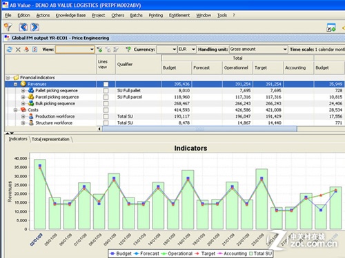The width and height of the screenshot is (345, 258).
Task: Toggle the Production workforce checkbox
Action: (x=106, y=116)
